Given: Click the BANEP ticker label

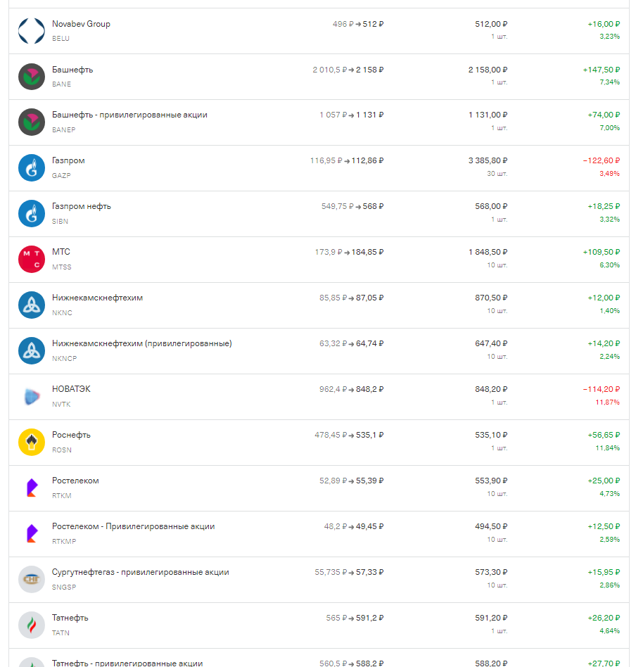Looking at the screenshot, I should click(64, 129).
